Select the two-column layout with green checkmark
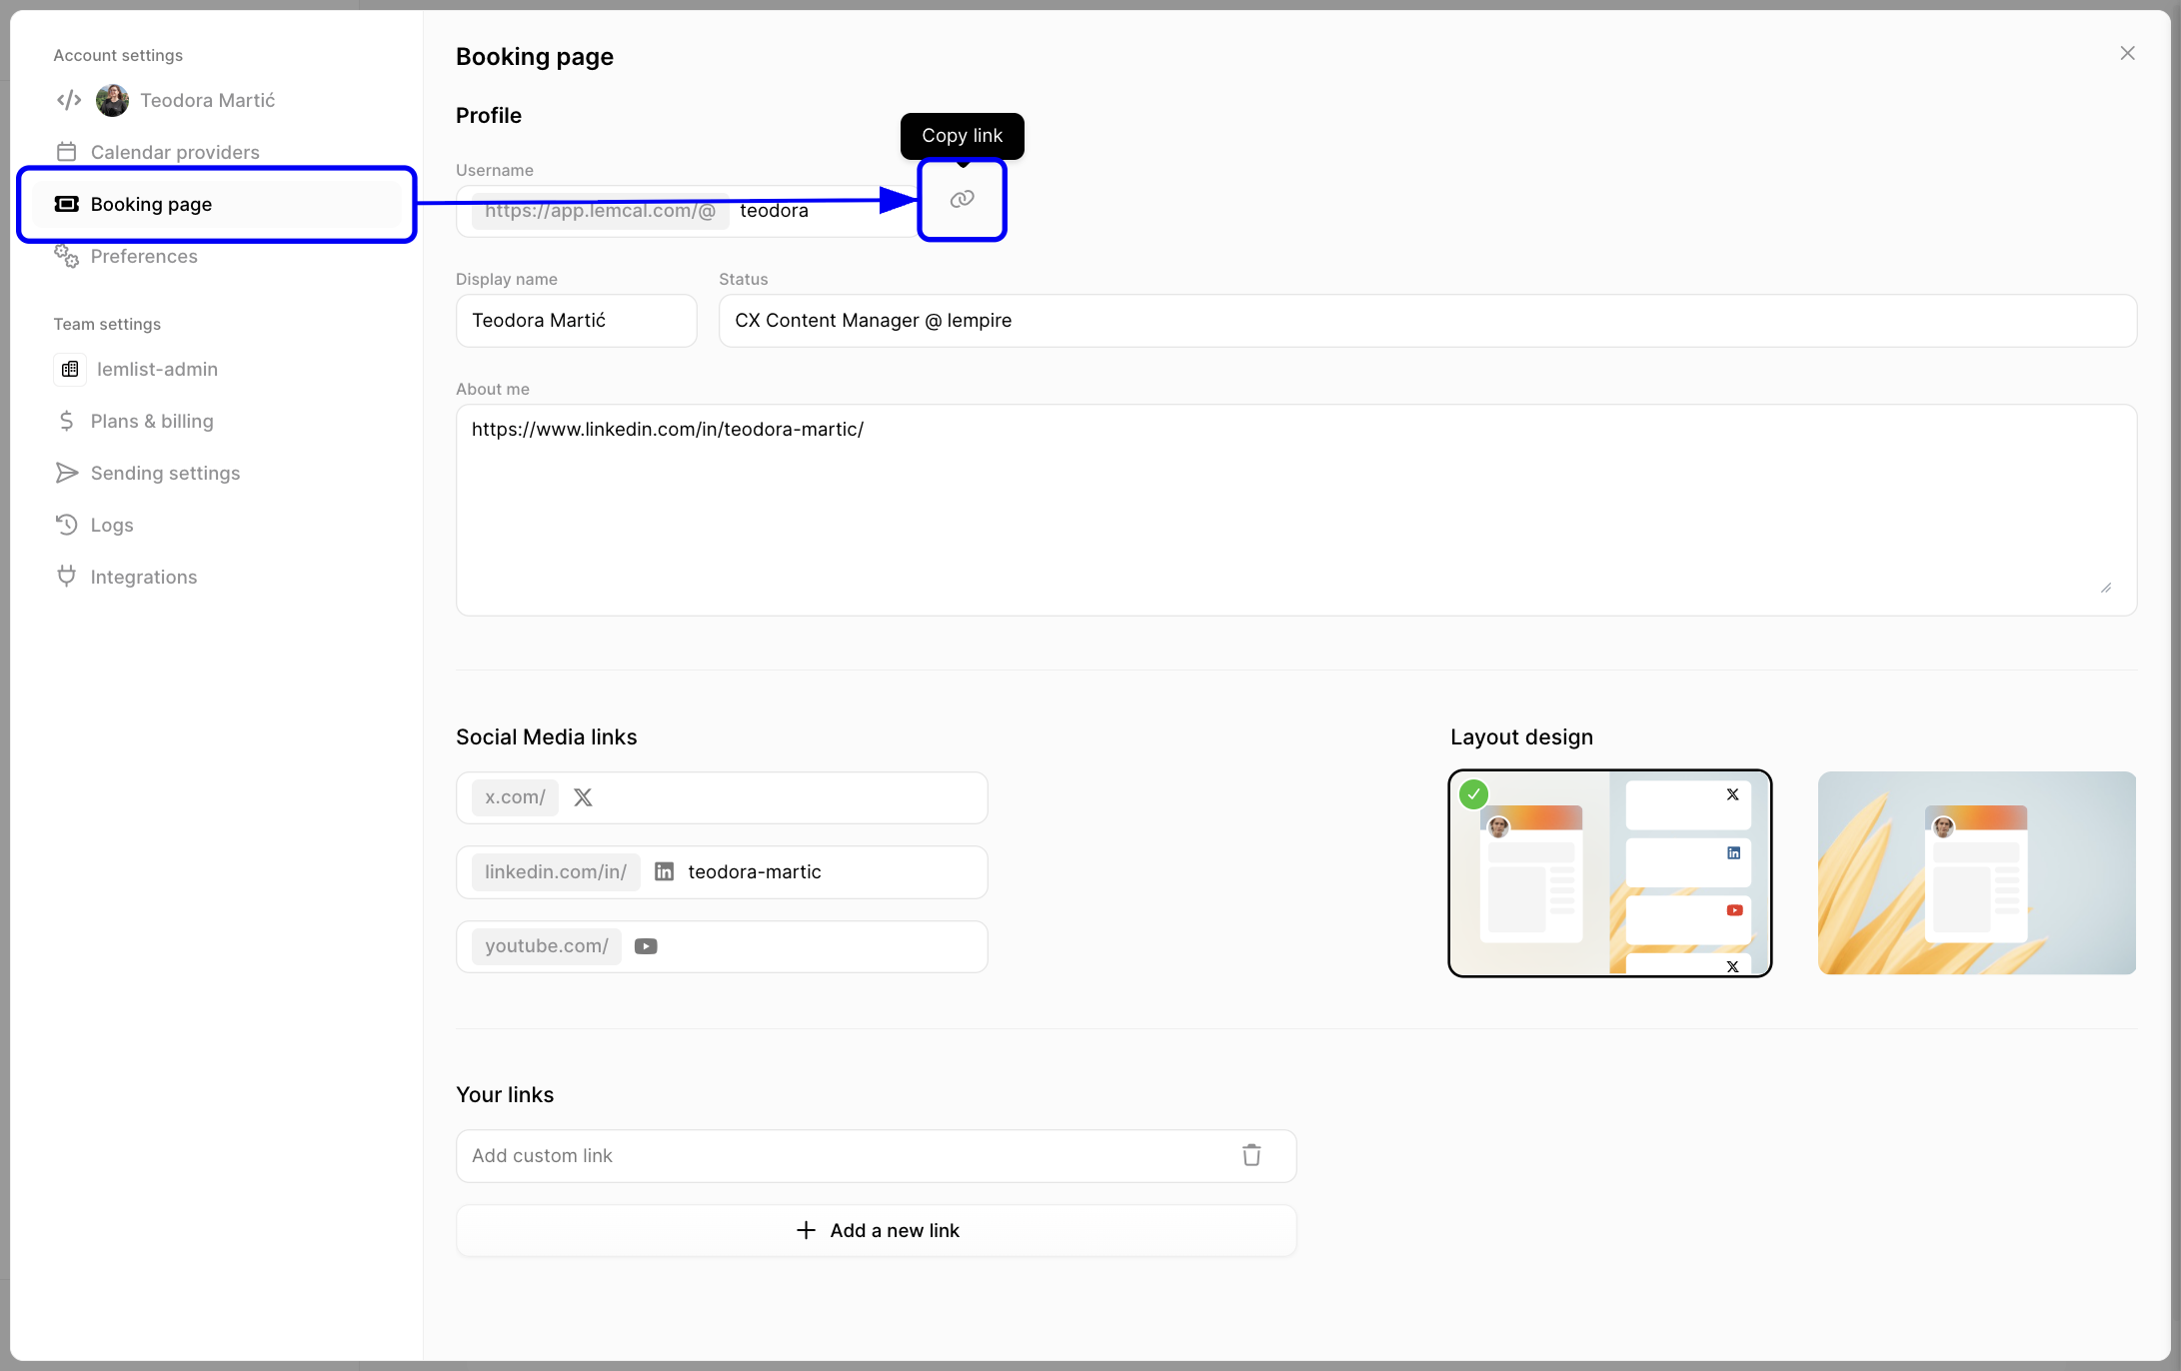Screen dimensions: 2181x1371 [x=1609, y=872]
